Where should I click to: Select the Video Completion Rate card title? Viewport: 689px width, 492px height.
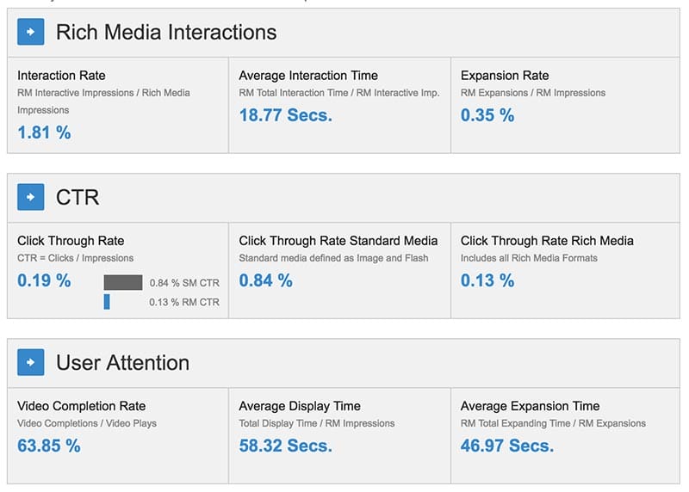click(82, 406)
